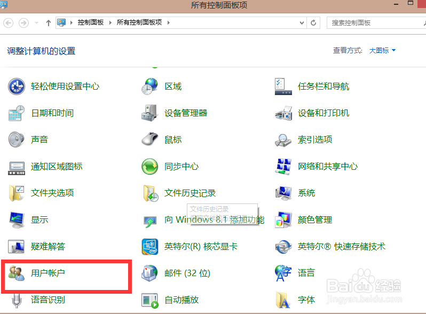Expand the chevron after 所有控制面板项 breadcrumb

[169, 22]
